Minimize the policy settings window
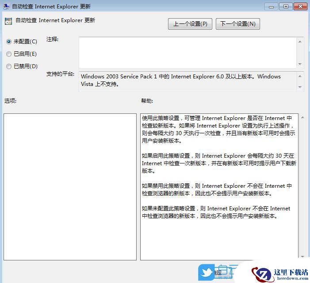 [271, 6]
